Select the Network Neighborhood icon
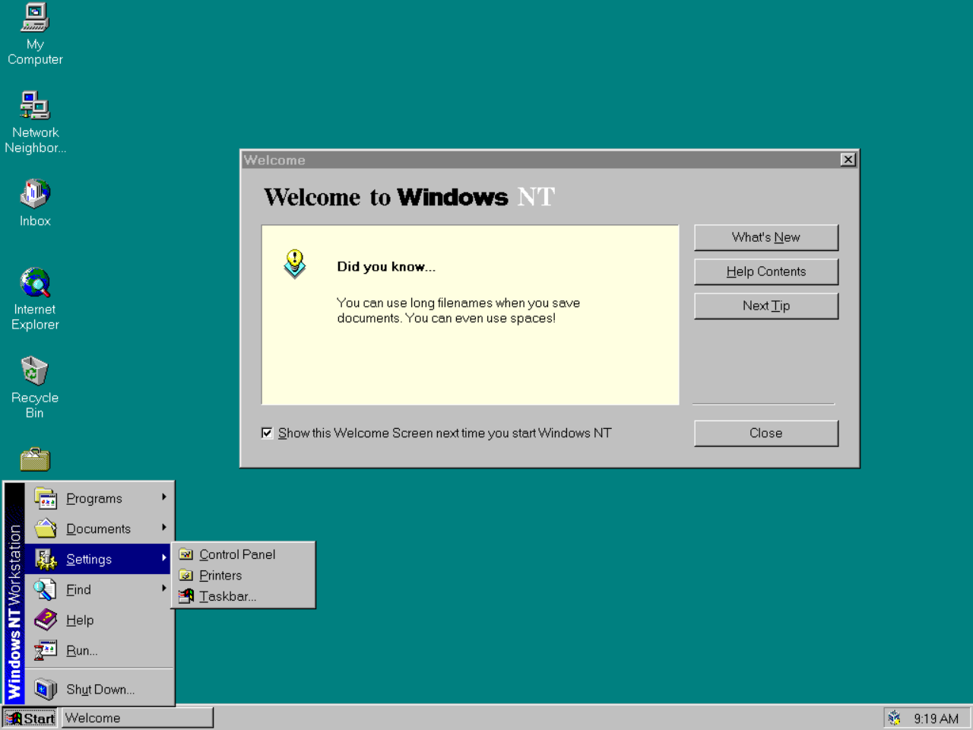973x730 pixels. point(35,106)
